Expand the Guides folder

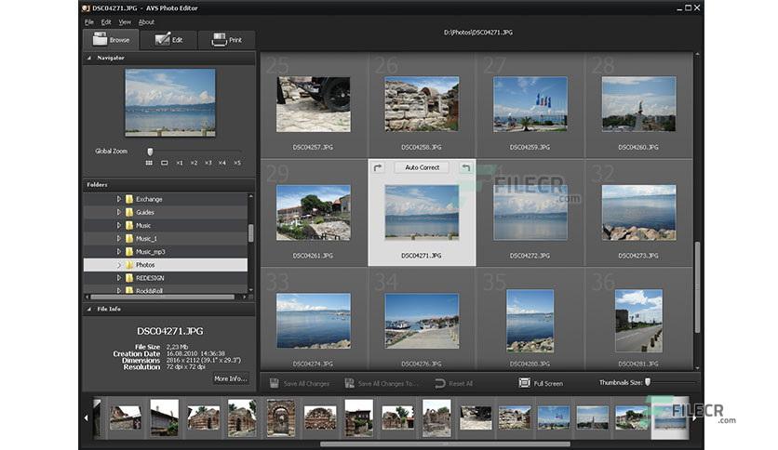pos(118,212)
